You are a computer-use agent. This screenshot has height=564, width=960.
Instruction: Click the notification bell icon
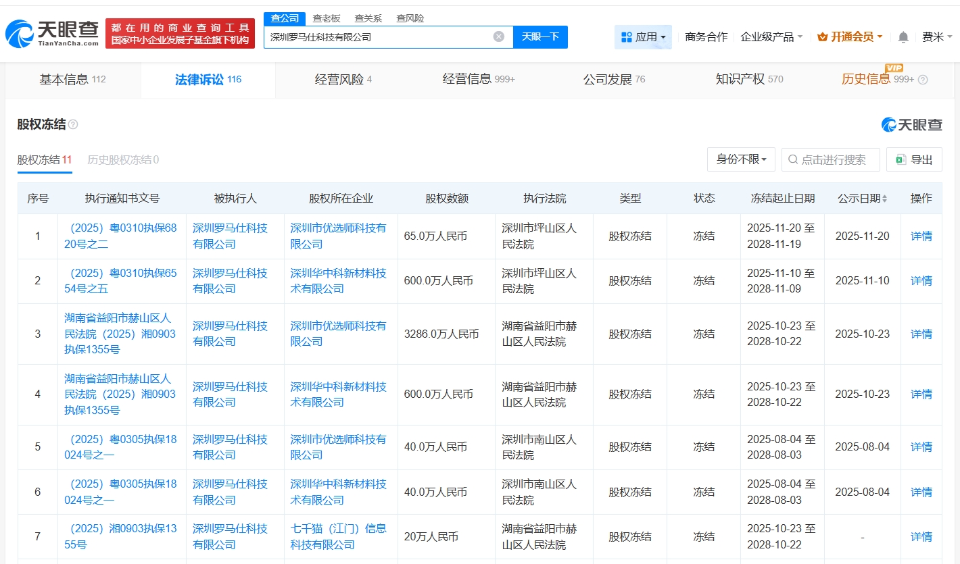coord(903,37)
